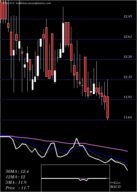
Task: Click the tall white candle near 12.85
Action: 63,38
